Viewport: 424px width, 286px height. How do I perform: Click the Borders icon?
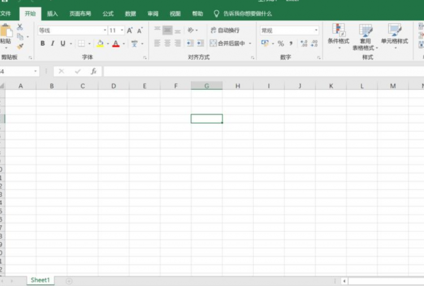click(x=81, y=44)
